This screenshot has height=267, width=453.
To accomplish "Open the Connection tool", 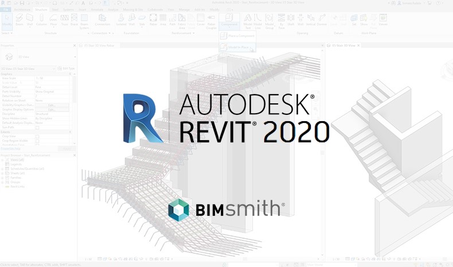I will 102,20.
